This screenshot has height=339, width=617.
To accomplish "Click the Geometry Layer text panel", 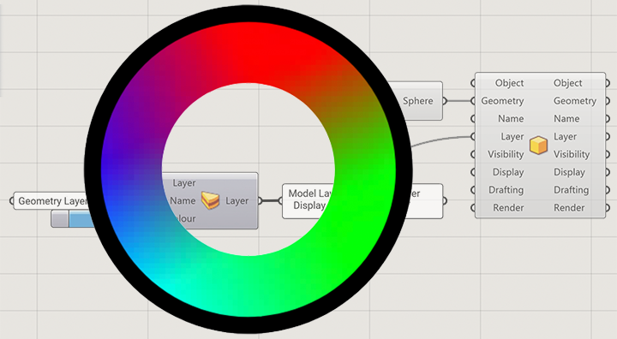I will (52, 201).
